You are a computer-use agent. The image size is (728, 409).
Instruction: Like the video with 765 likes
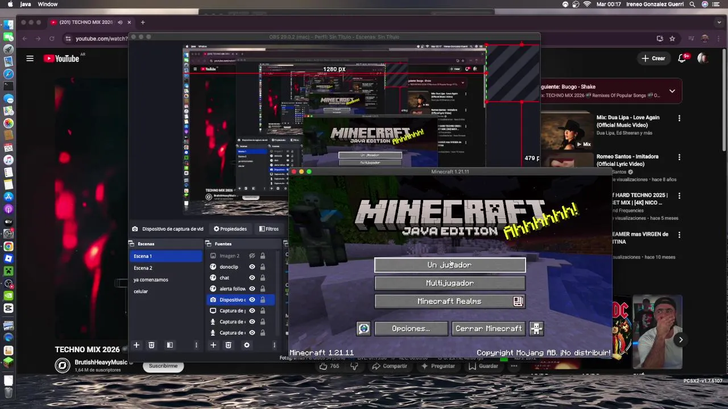(x=329, y=366)
